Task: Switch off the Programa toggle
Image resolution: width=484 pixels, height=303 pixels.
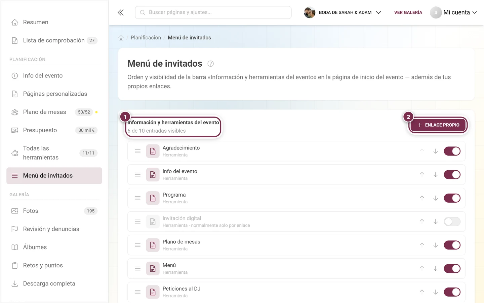Action: pyautogui.click(x=452, y=198)
